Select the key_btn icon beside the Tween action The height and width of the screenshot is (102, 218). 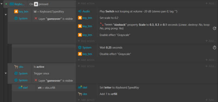(80, 26)
